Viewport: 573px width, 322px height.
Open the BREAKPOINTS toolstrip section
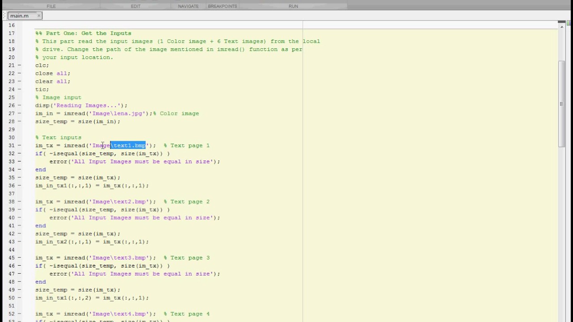pyautogui.click(x=222, y=6)
